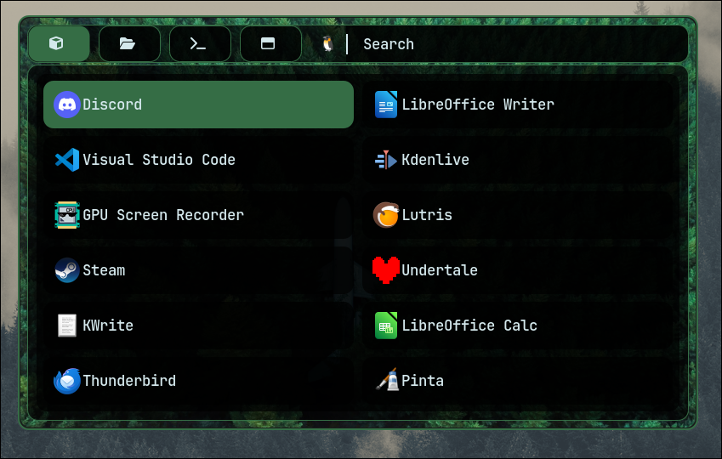Launch the Thunderbird mail icon

pos(67,381)
